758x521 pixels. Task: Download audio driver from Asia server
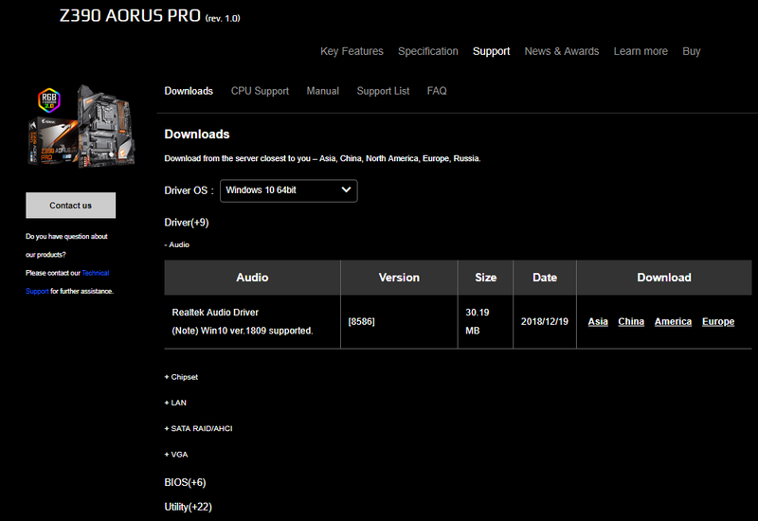pyautogui.click(x=598, y=322)
